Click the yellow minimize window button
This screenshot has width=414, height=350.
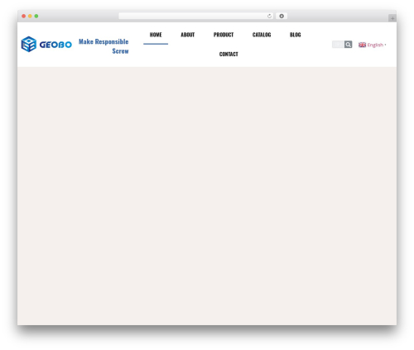tap(30, 16)
